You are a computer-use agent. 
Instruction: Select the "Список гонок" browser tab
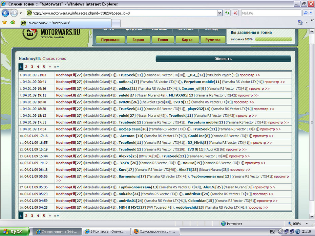pyautogui.click(x=65, y=23)
